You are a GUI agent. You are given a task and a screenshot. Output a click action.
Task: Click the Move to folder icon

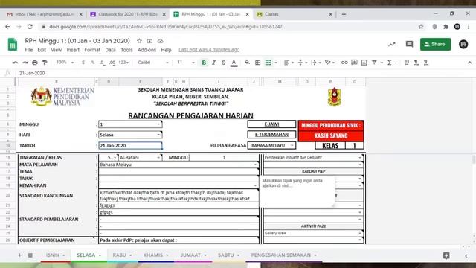tap(149, 41)
